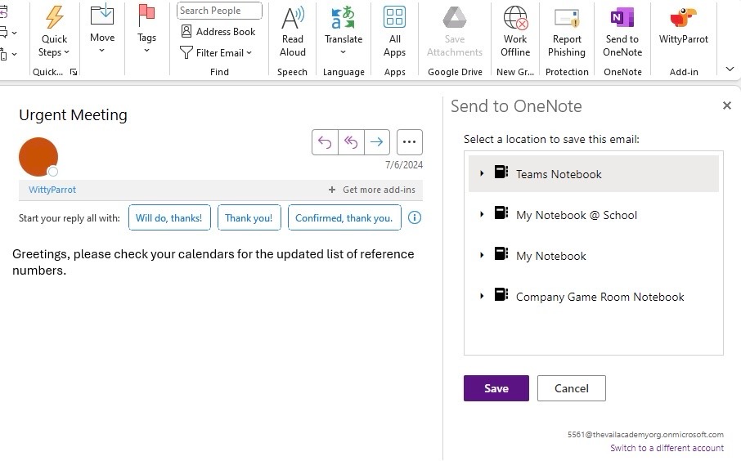
Task: Click the Reply arrow button
Action: [325, 141]
